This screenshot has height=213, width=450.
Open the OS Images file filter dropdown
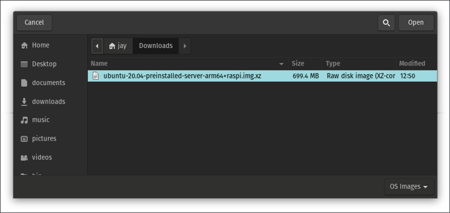click(x=409, y=187)
